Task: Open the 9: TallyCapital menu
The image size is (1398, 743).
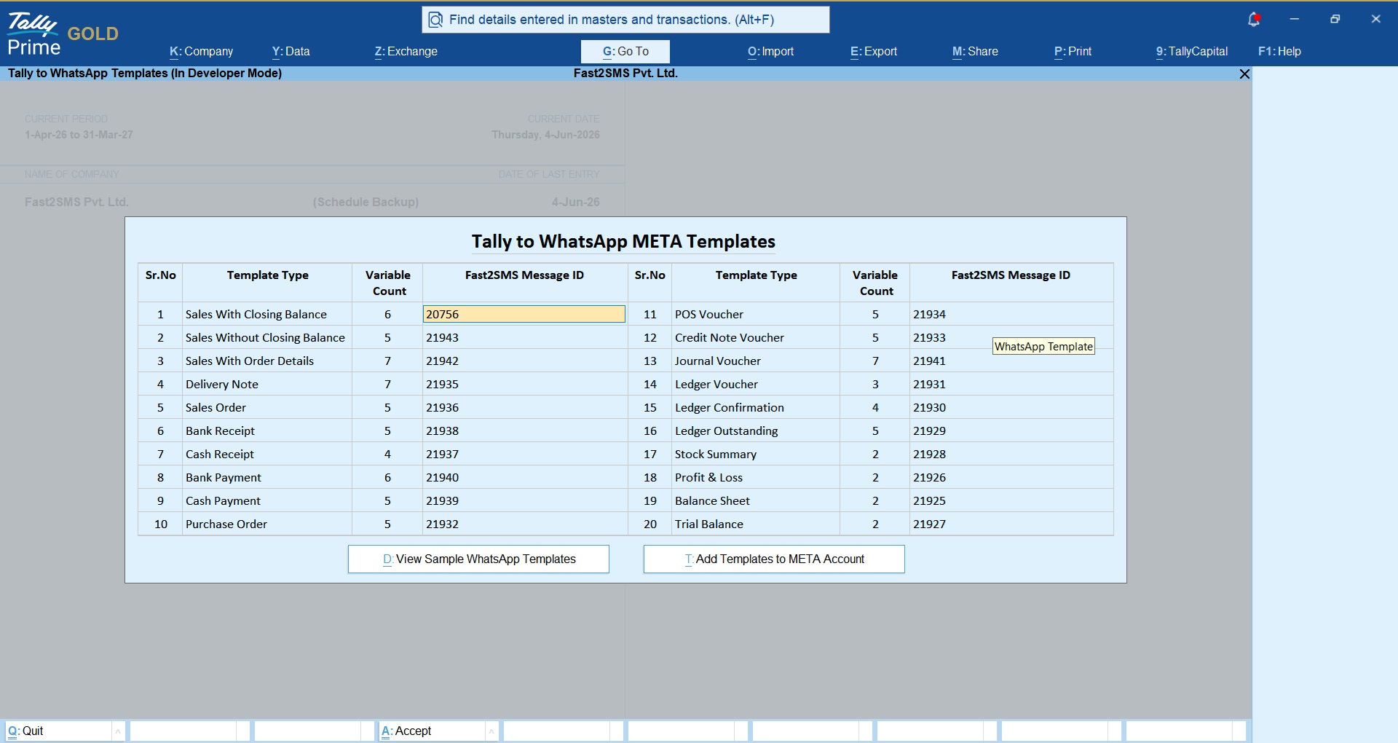Action: [x=1191, y=51]
